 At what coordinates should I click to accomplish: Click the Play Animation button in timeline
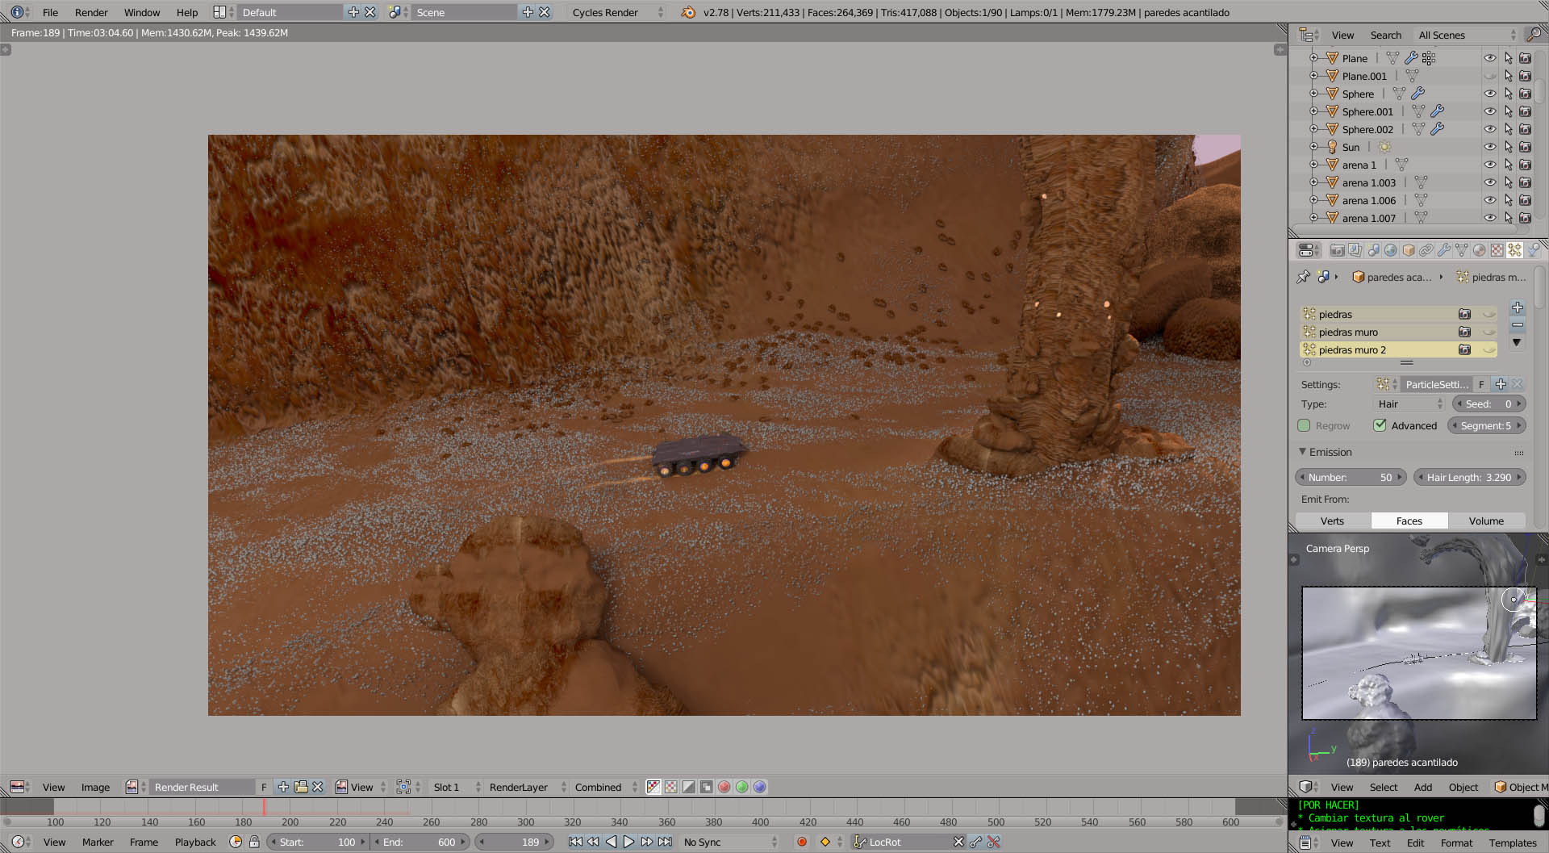pos(628,842)
